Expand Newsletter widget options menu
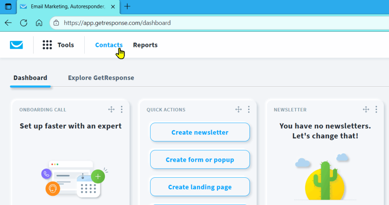Screen dimensions: 389x205 click(x=376, y=110)
